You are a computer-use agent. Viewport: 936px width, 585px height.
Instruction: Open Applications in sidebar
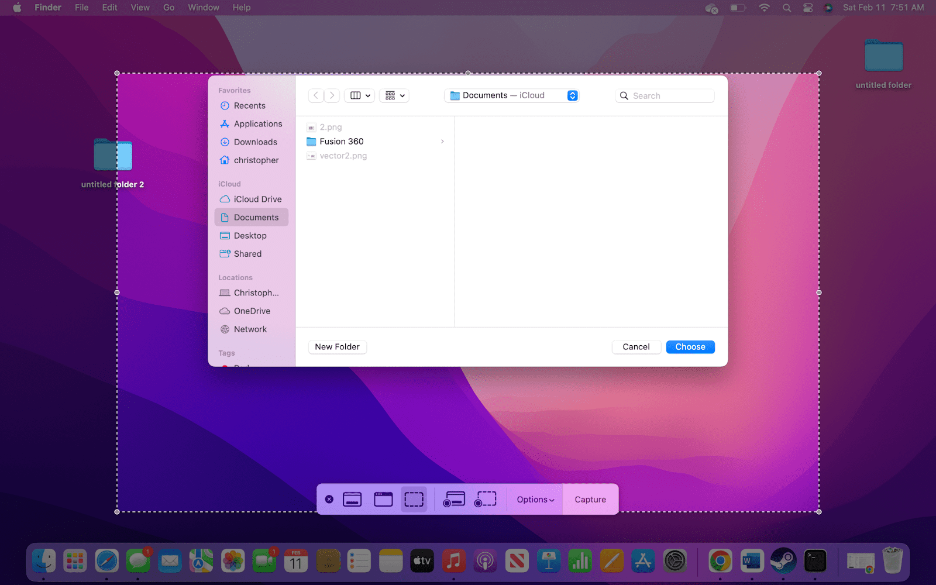pos(252,124)
